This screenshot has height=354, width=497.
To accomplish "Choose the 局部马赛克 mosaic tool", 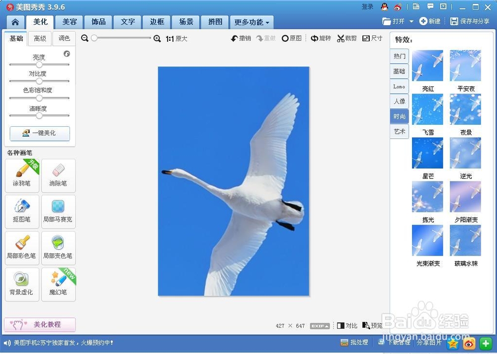I will click(x=58, y=212).
